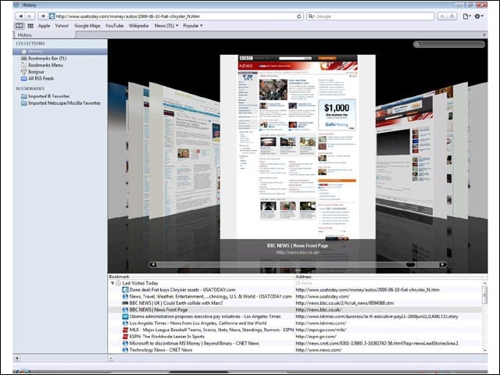Click the BBC News page preview thumbnail
Viewport: 500px width, 375px height.
(x=298, y=147)
